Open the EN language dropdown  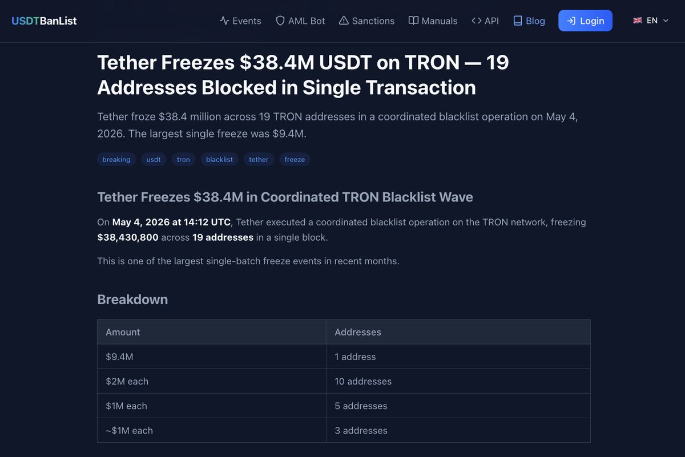[x=651, y=21]
